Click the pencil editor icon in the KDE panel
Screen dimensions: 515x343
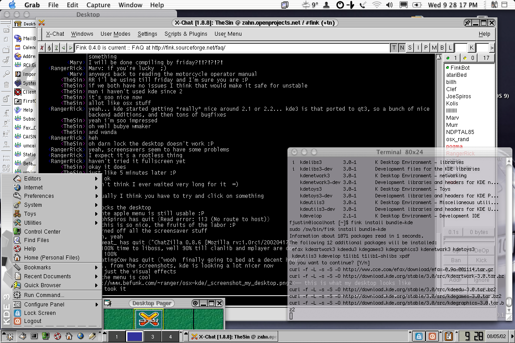tap(92, 336)
